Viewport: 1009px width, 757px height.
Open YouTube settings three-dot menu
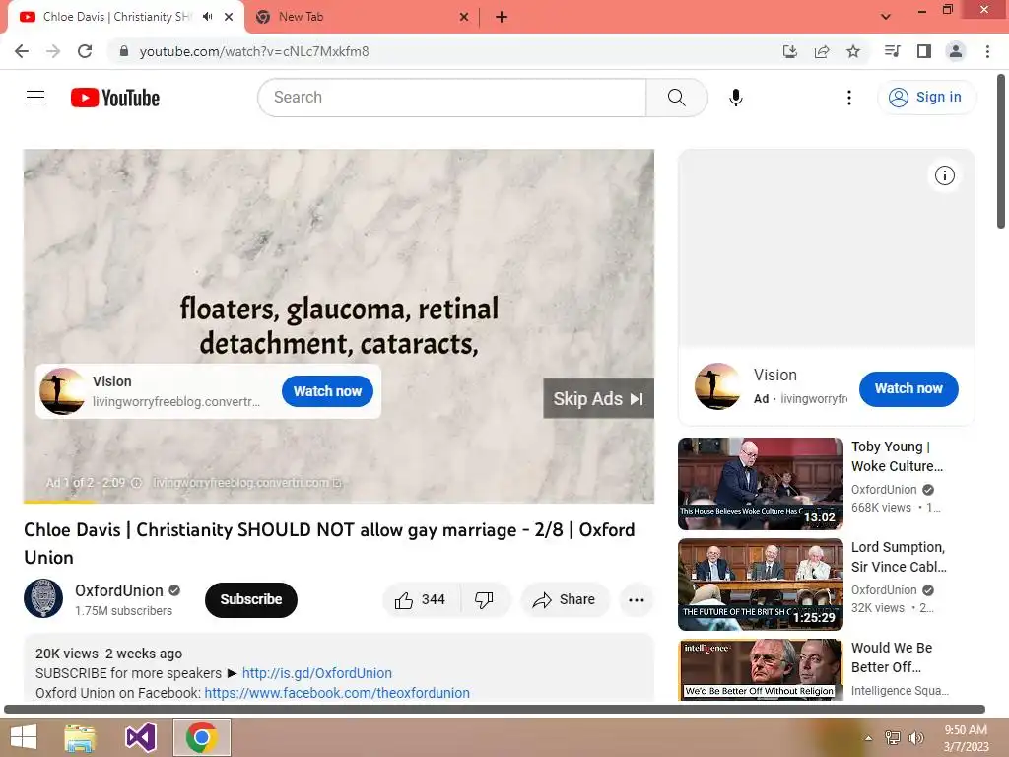point(848,98)
